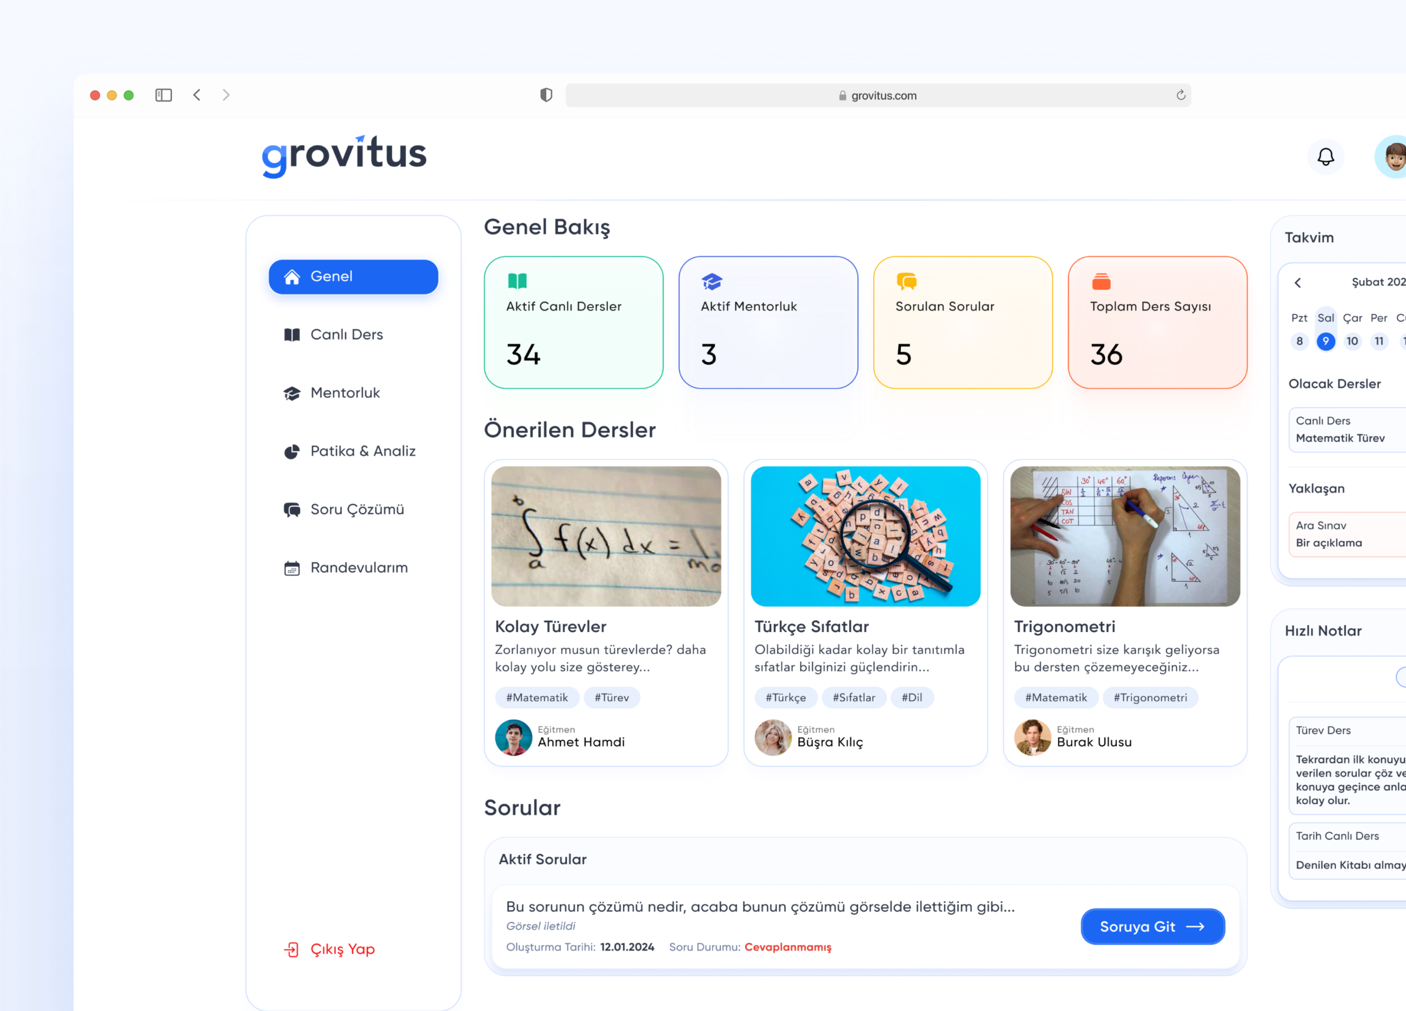Navigate to Randevularım

(359, 568)
